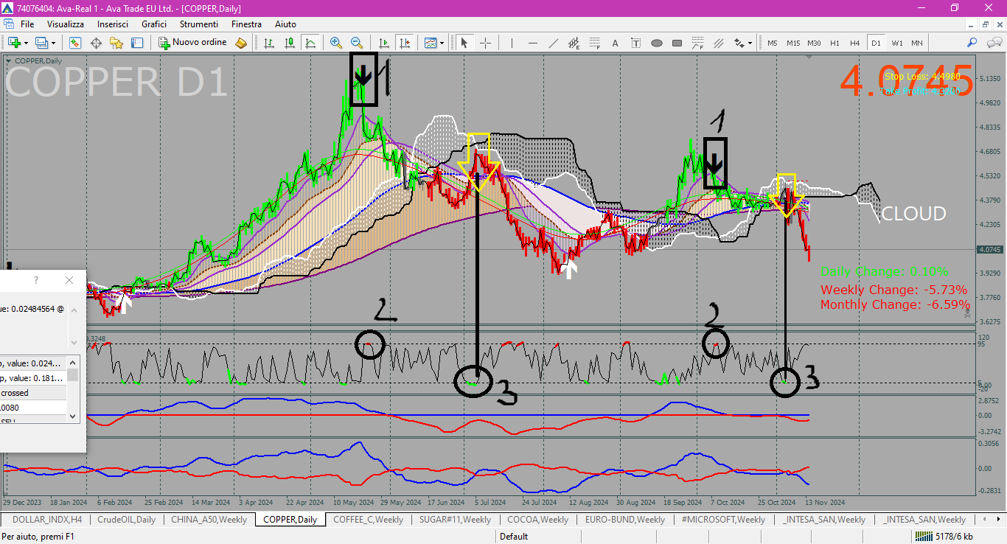Choose the text label 'T' tool
This screenshot has width=1007, height=544.
(635, 43)
